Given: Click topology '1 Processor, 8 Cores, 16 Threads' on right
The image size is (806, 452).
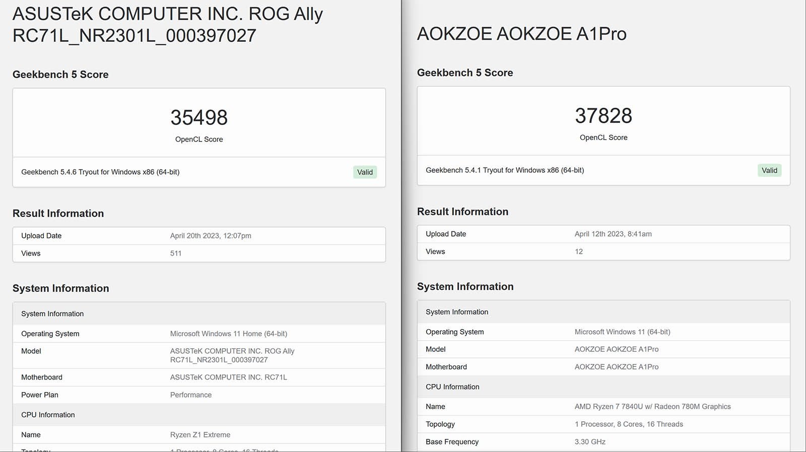Looking at the screenshot, I should (629, 424).
